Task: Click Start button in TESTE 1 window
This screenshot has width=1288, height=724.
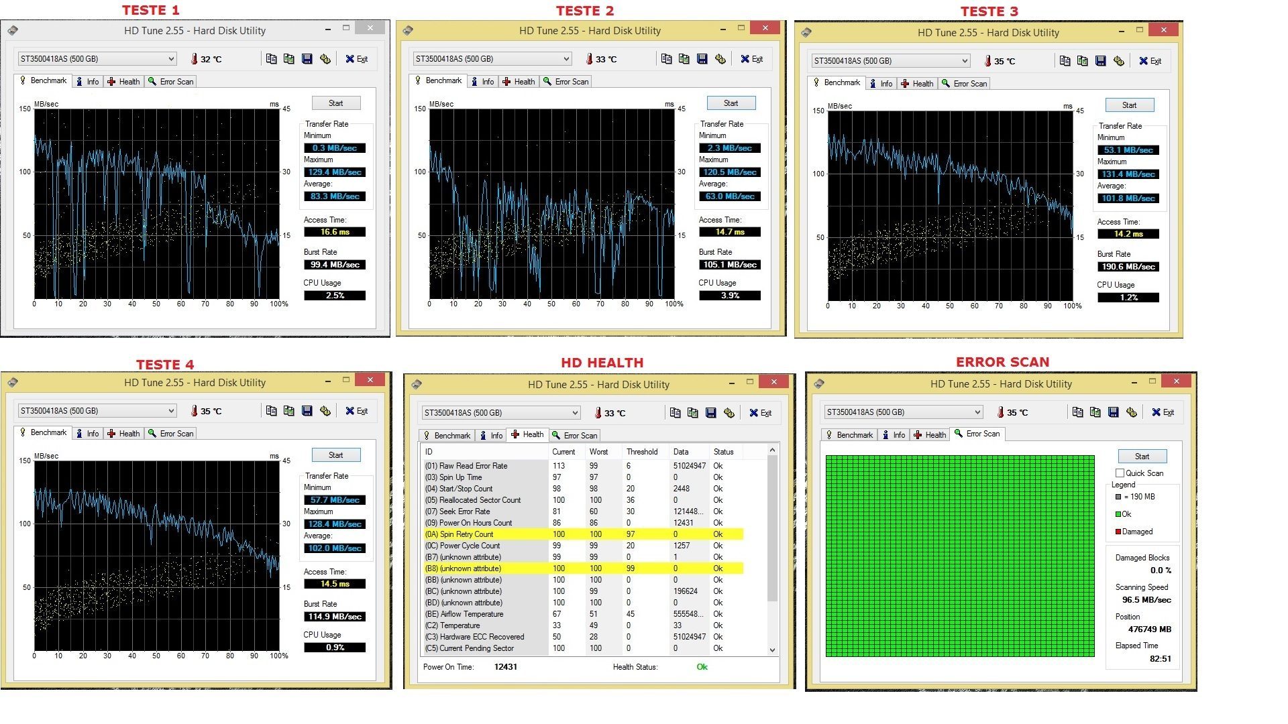Action: [336, 103]
